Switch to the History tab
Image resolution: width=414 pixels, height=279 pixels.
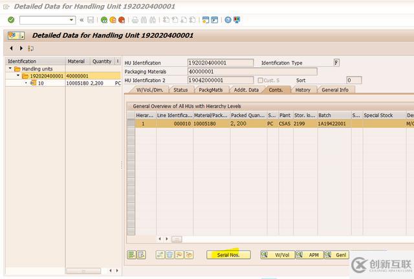point(303,90)
